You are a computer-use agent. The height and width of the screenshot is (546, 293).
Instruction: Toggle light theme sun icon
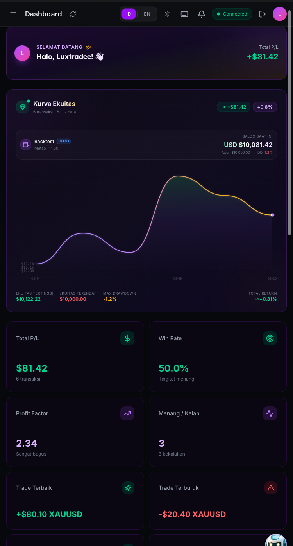167,14
